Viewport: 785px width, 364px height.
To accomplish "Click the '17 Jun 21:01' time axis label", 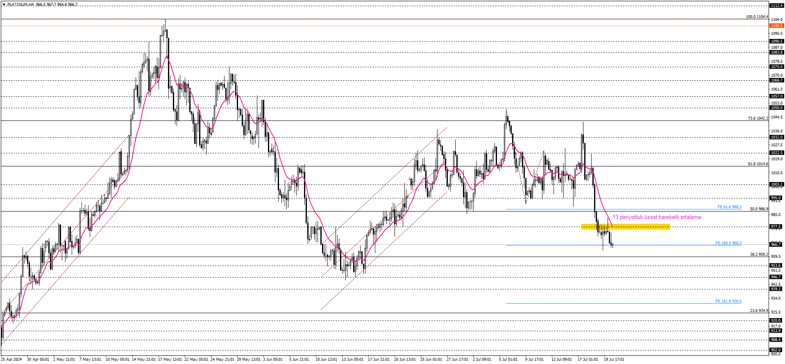I will click(379, 359).
